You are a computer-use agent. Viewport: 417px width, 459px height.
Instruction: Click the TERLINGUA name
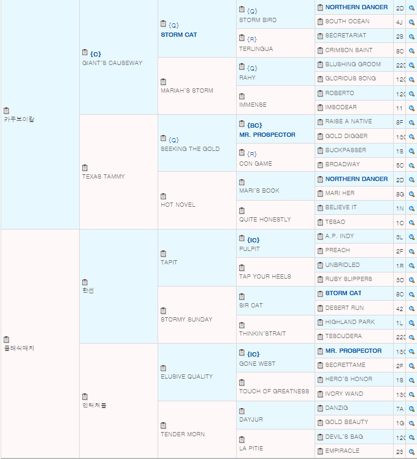coord(256,49)
